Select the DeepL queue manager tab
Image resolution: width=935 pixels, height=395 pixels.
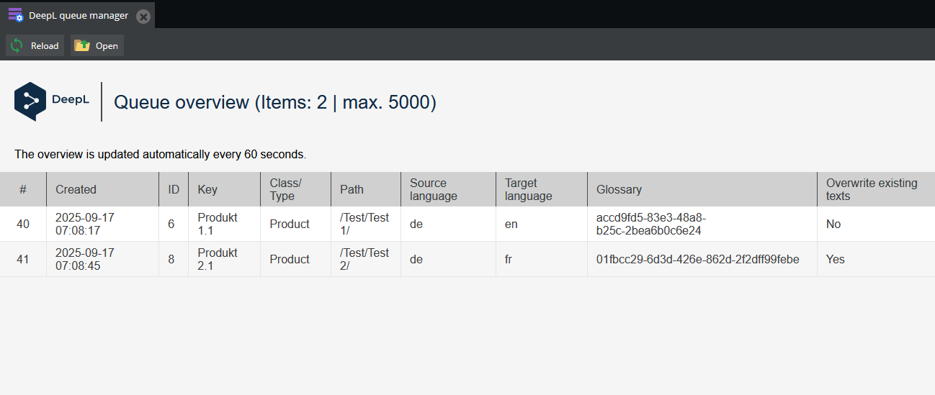78,15
